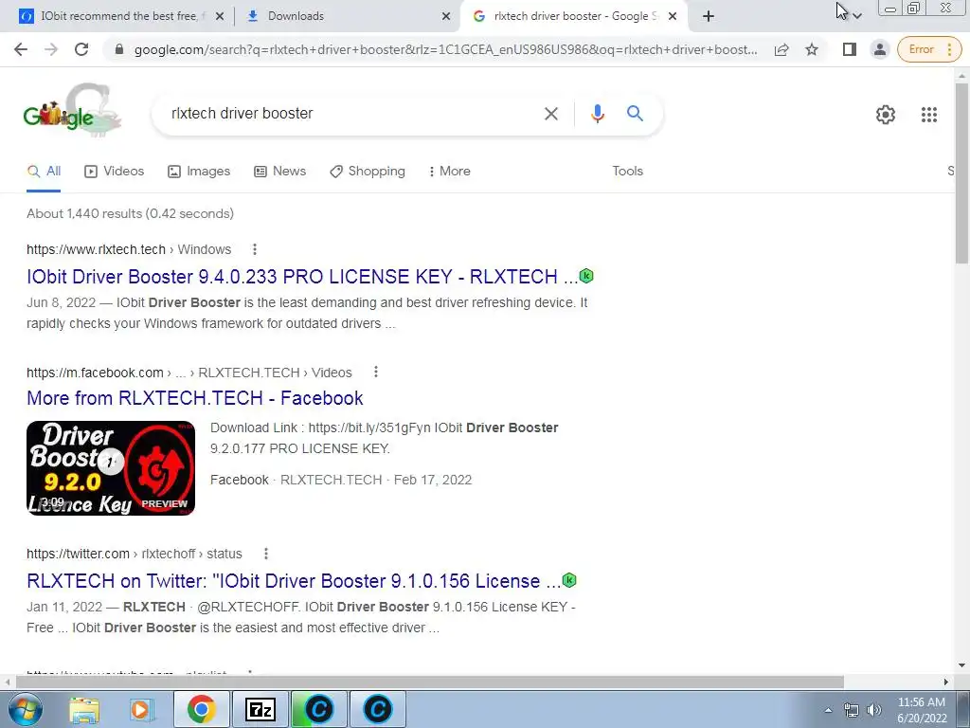Image resolution: width=970 pixels, height=728 pixels.
Task: Open options for m.facebook.com result
Action: (375, 372)
